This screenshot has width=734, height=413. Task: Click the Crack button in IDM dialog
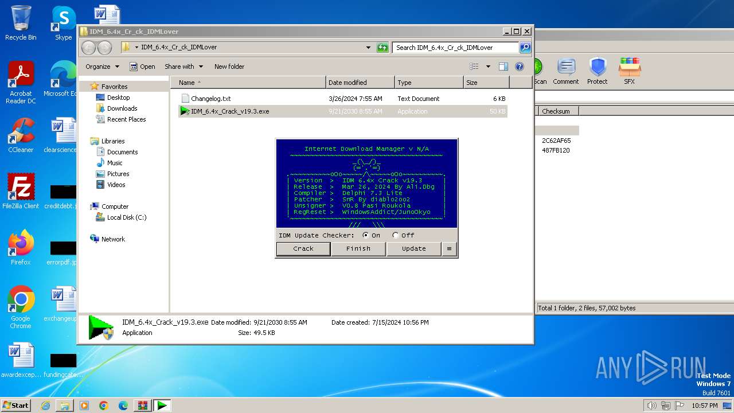303,248
